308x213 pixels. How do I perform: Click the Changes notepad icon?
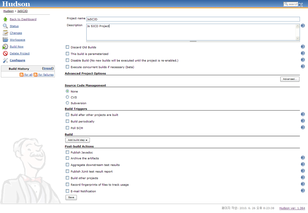point(5,33)
